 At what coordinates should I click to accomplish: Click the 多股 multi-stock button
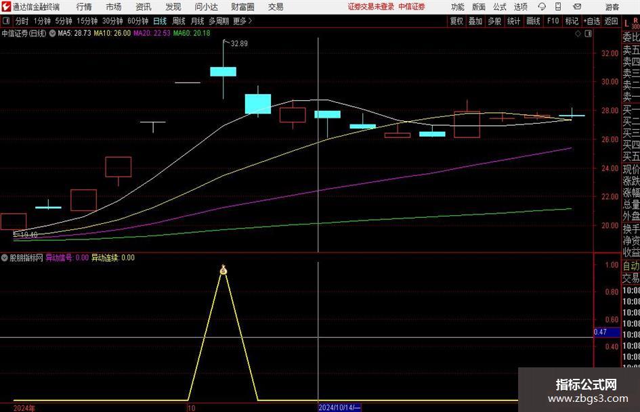click(x=494, y=21)
